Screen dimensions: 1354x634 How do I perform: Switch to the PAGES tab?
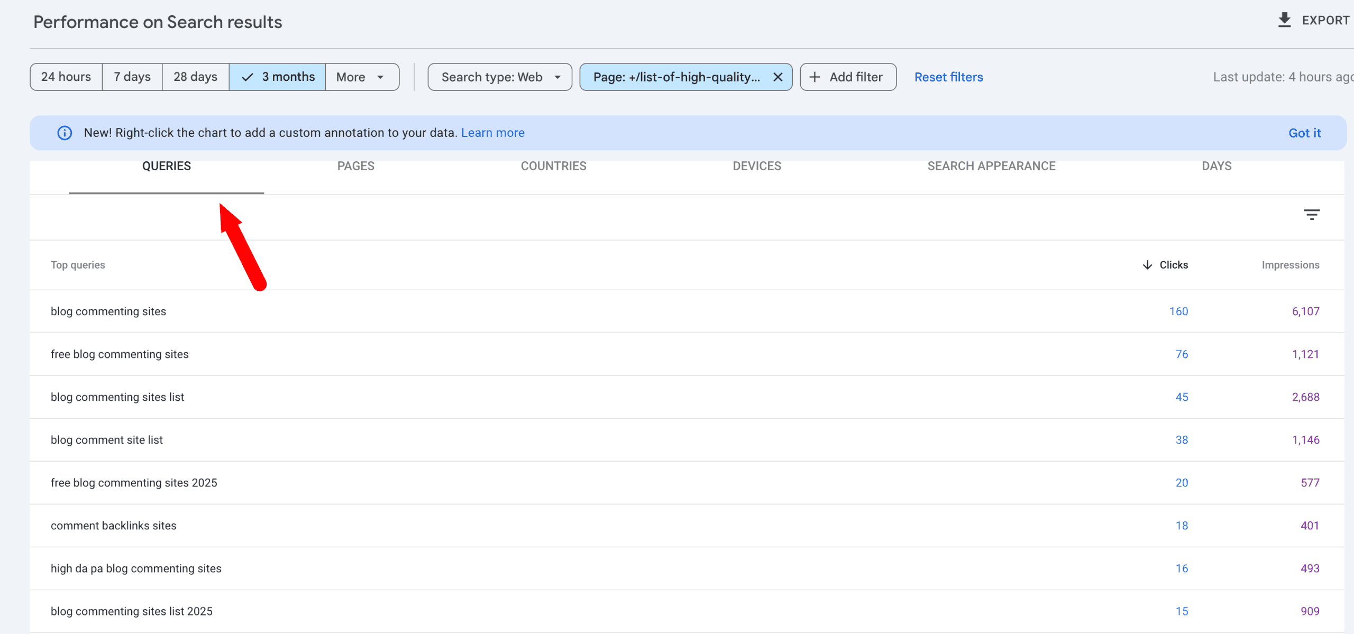(355, 166)
